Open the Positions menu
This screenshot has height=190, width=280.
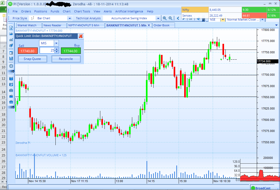(x=41, y=11)
